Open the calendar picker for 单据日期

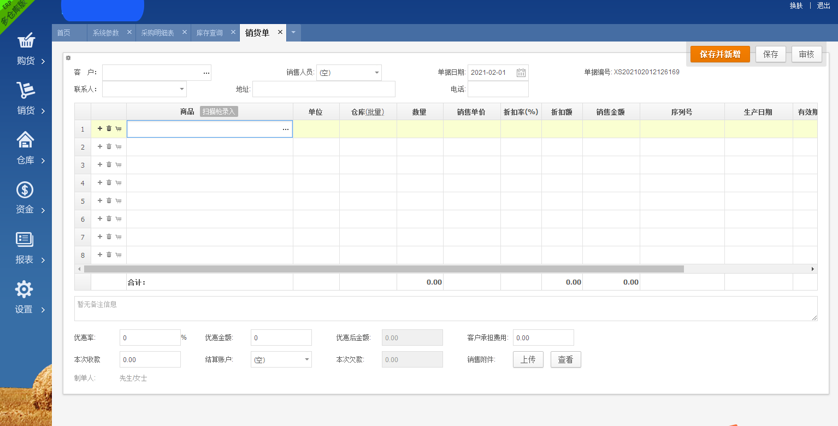click(x=520, y=72)
